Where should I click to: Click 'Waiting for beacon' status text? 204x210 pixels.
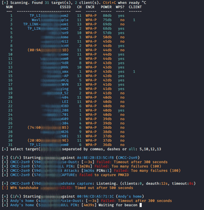(x=118, y=205)
